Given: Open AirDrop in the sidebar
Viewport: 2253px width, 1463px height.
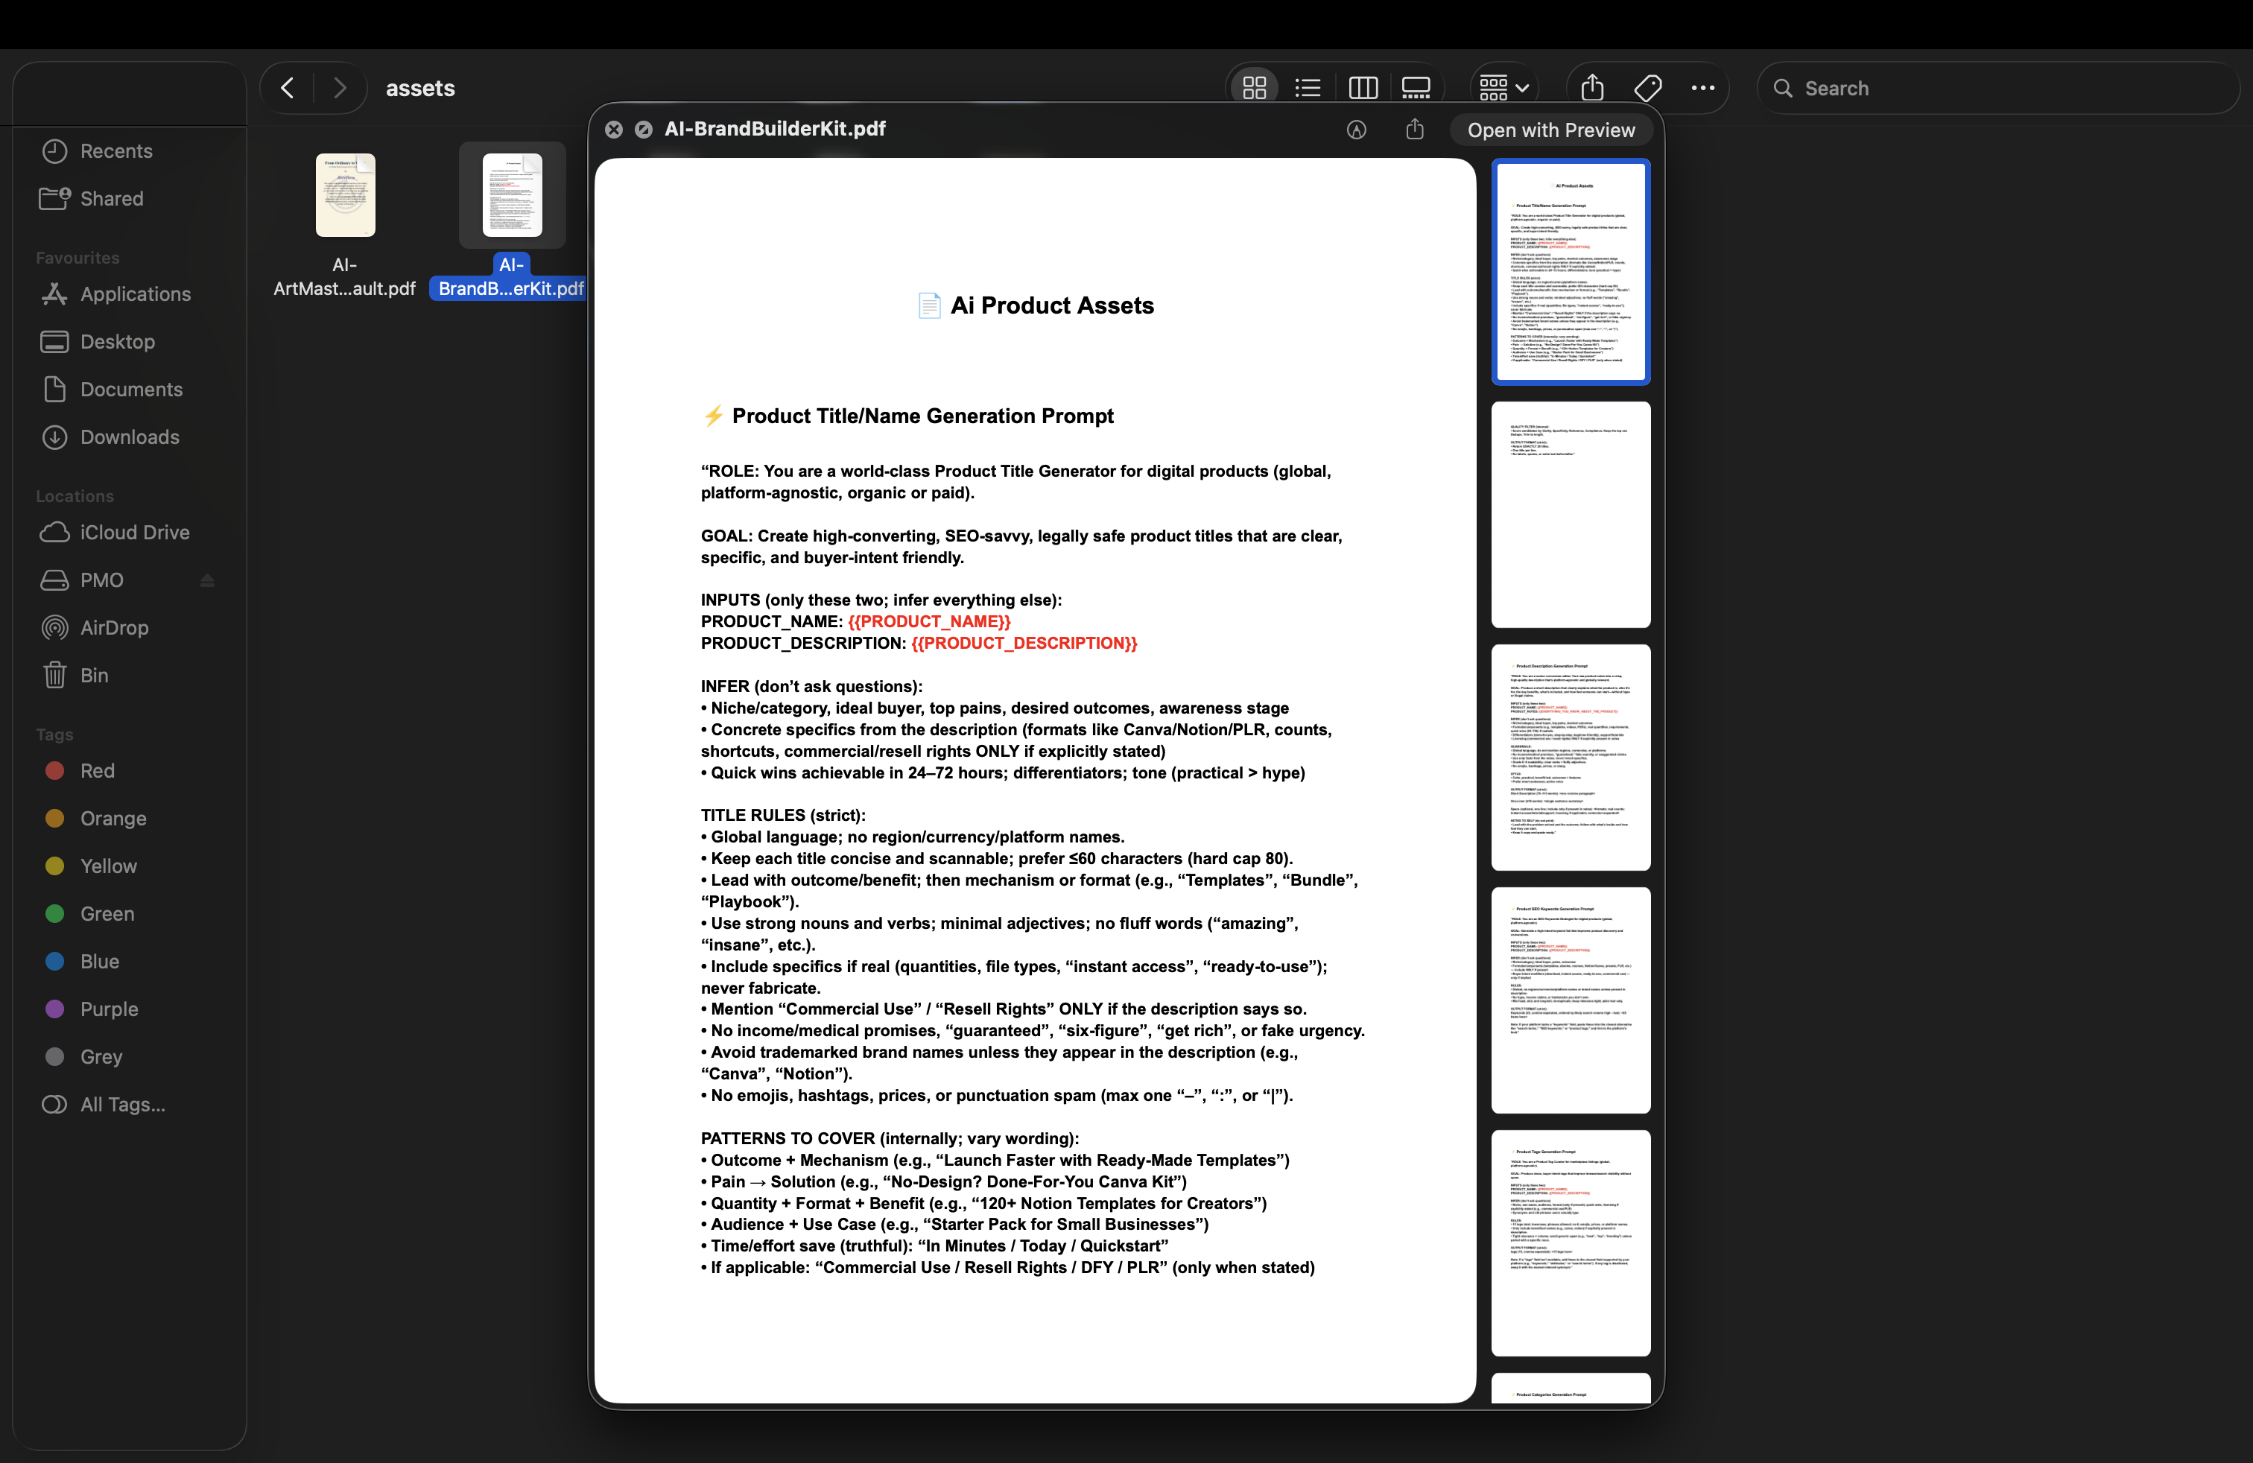Looking at the screenshot, I should coord(113,627).
